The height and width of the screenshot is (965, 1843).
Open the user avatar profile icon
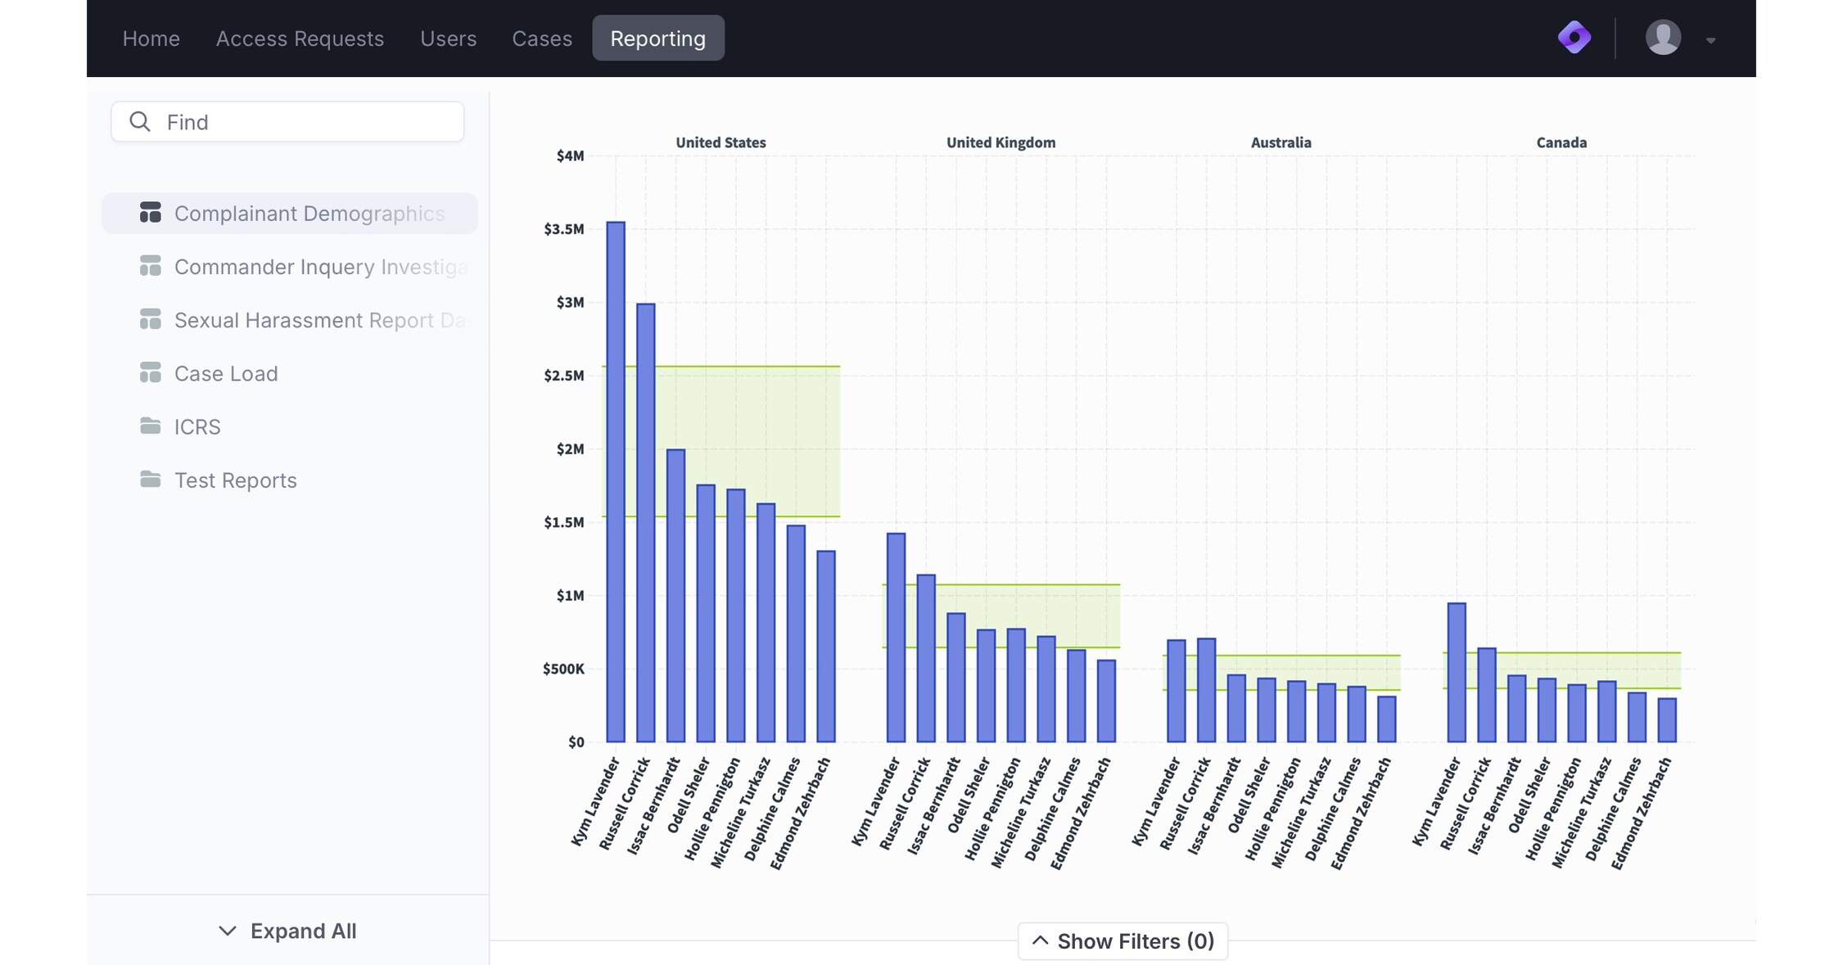pos(1663,38)
